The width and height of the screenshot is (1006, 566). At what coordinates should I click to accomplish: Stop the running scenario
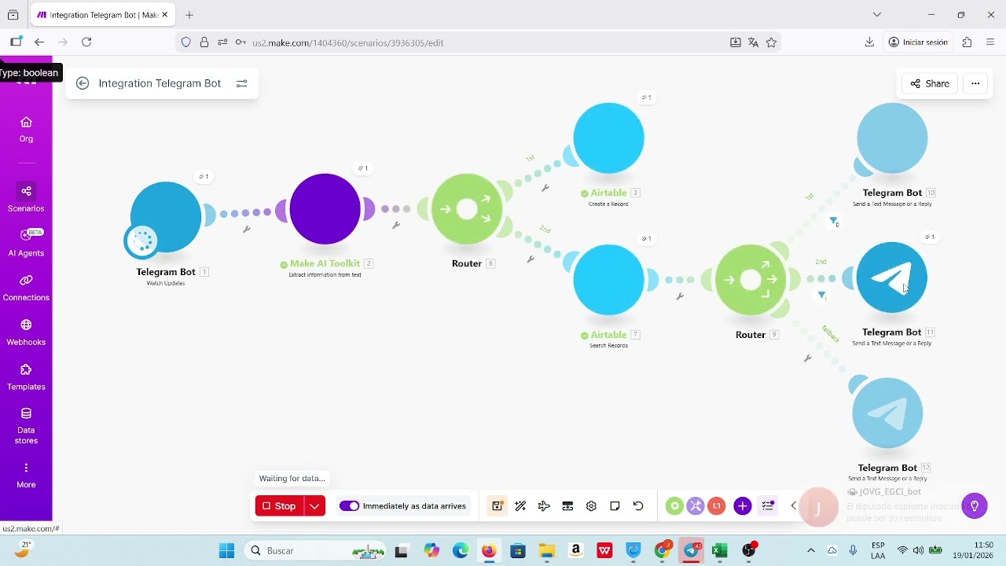pos(279,506)
